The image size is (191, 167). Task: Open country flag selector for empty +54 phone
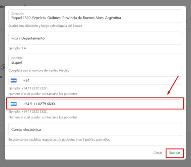pos(14,81)
